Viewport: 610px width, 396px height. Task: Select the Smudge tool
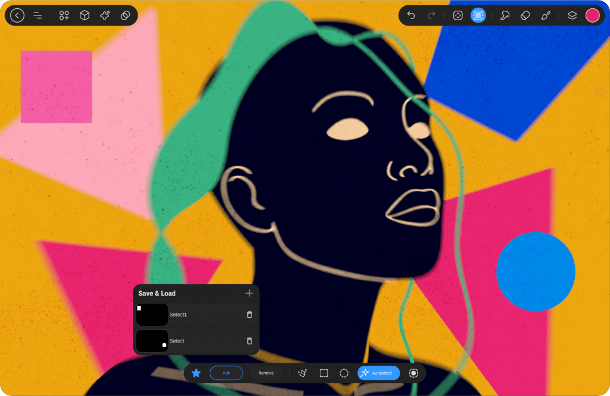(x=505, y=15)
